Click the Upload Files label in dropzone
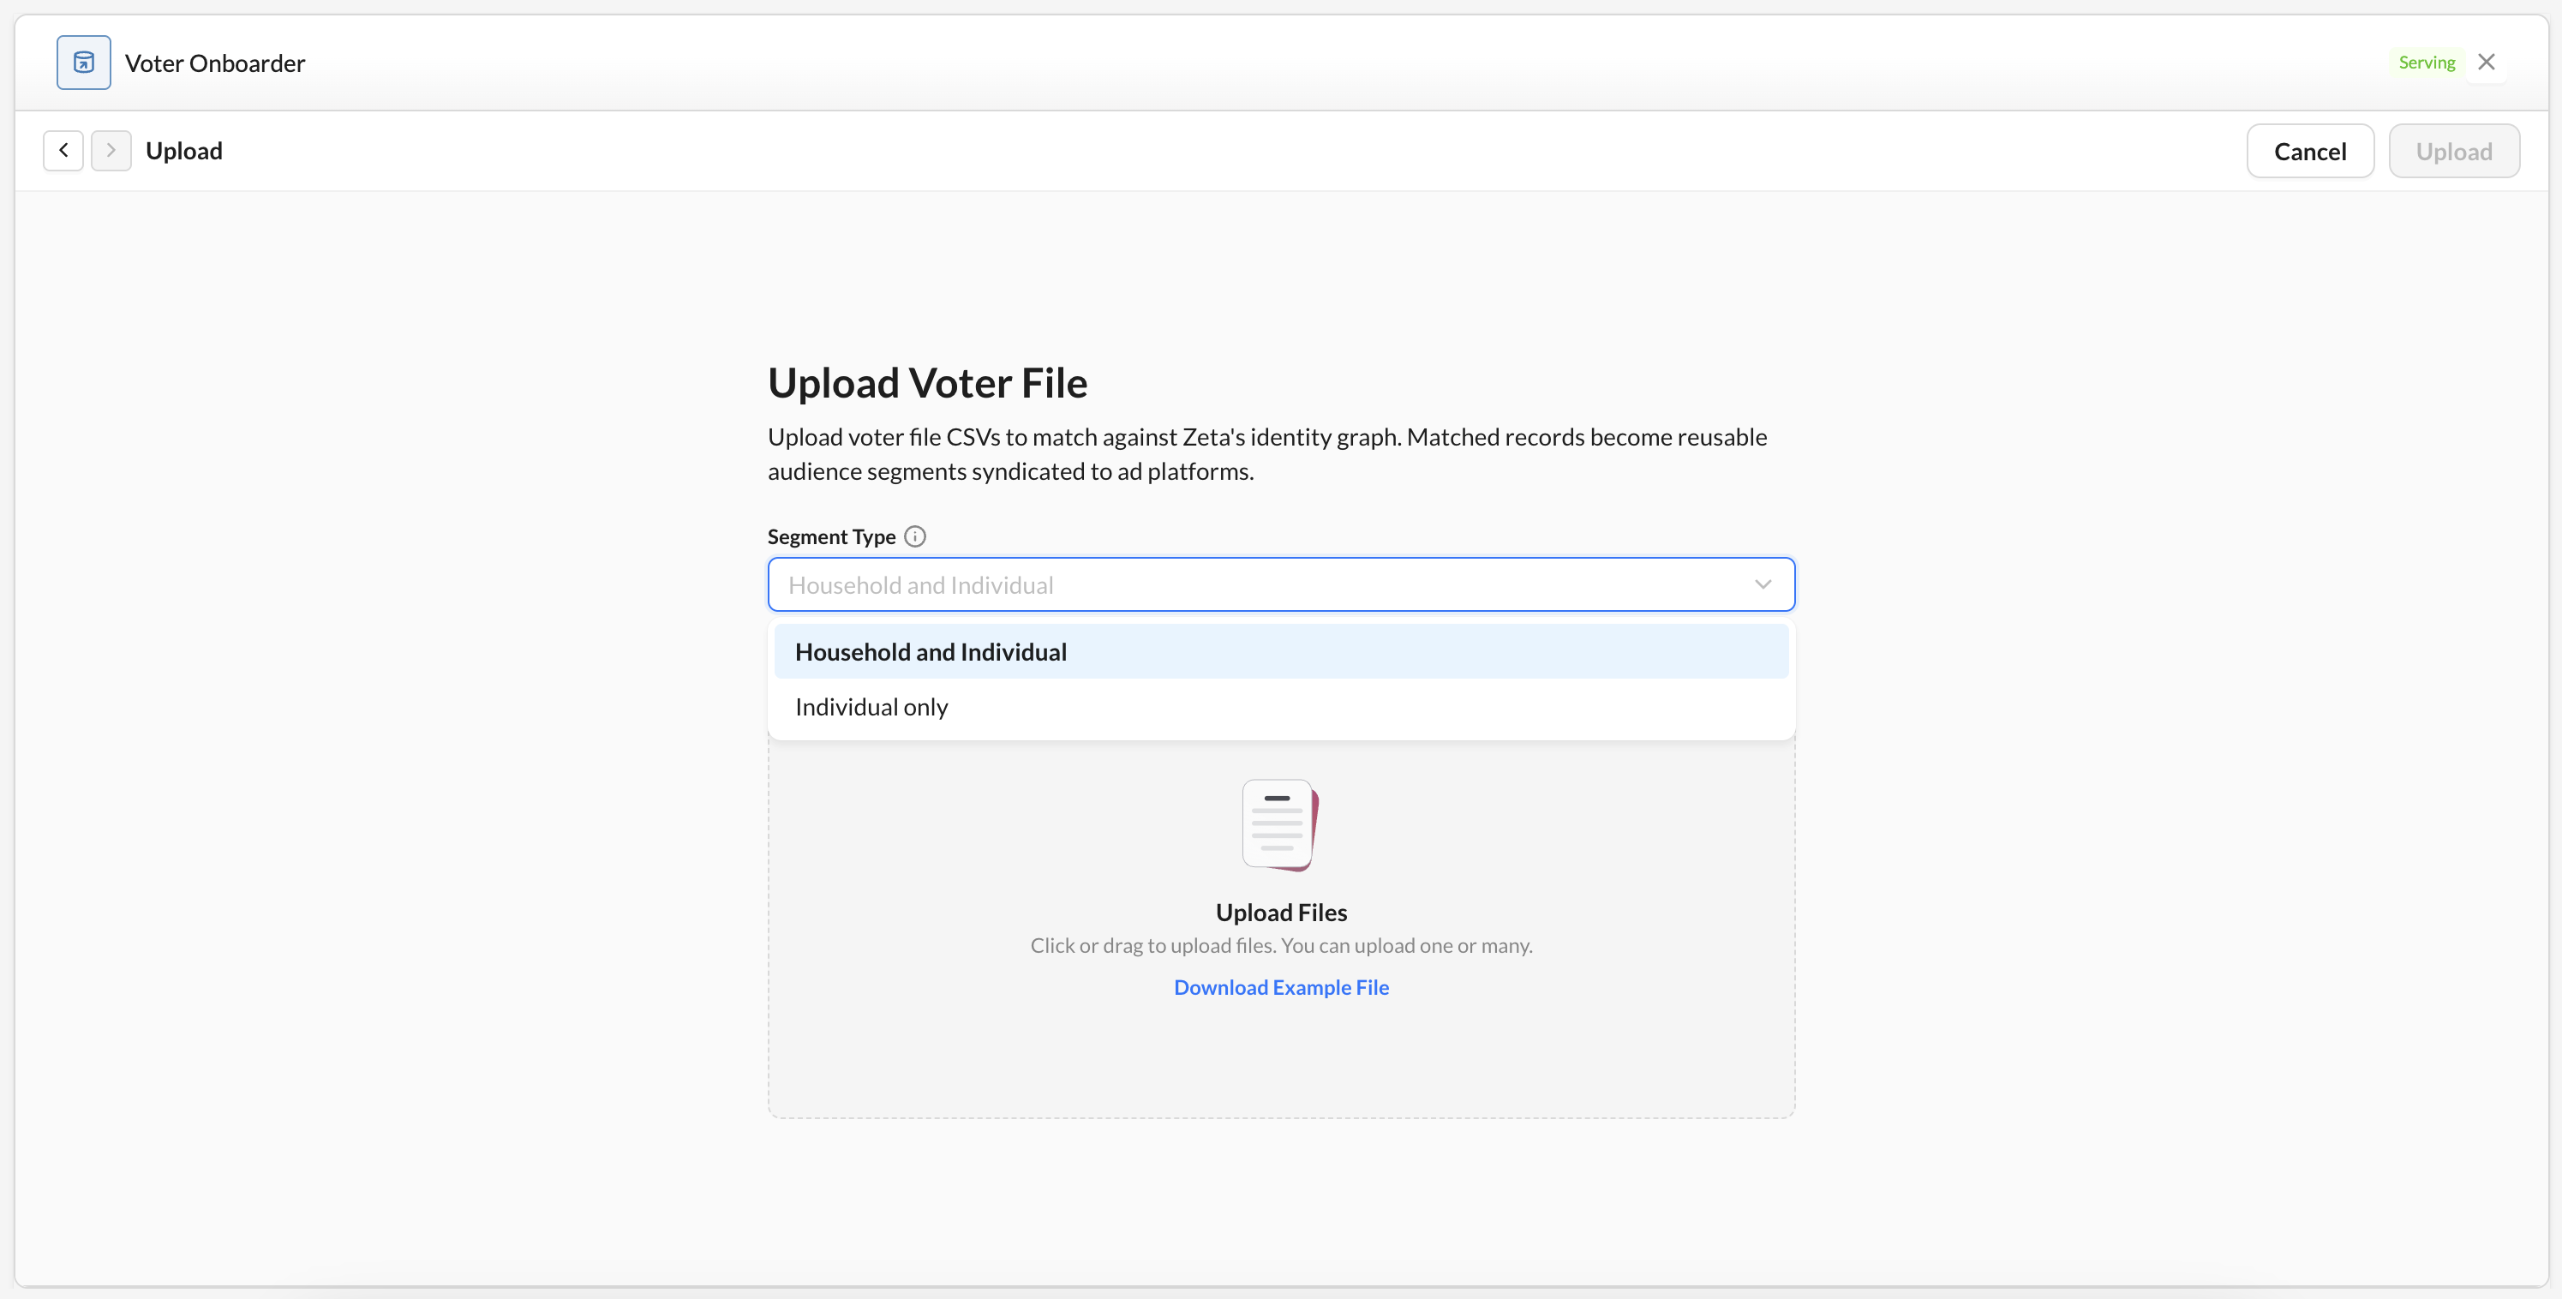2562x1299 pixels. (x=1281, y=912)
